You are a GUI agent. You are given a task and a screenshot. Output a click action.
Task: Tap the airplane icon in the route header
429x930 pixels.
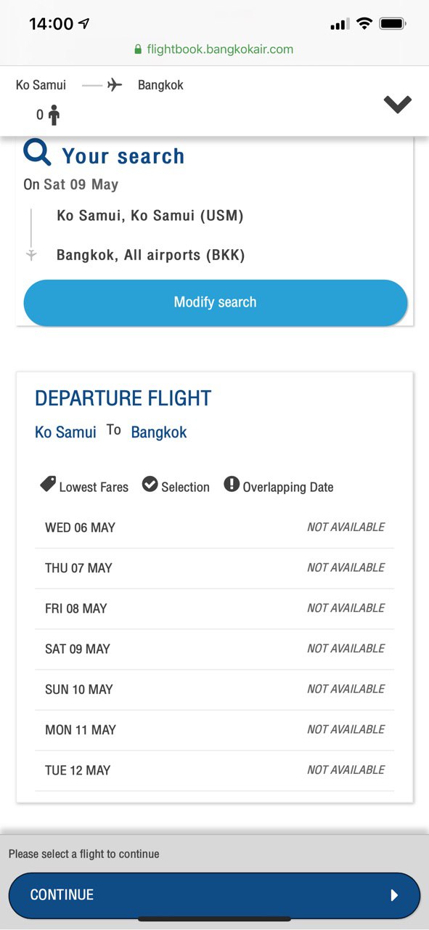click(115, 85)
